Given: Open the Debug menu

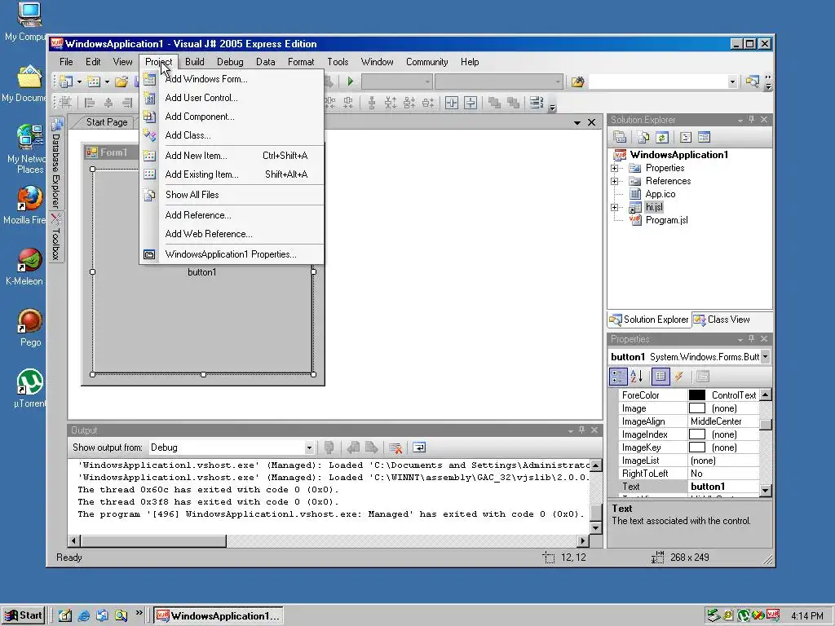Looking at the screenshot, I should coord(230,62).
